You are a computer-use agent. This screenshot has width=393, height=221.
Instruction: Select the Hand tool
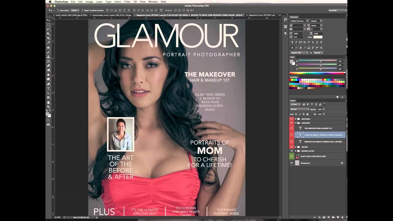[49, 103]
